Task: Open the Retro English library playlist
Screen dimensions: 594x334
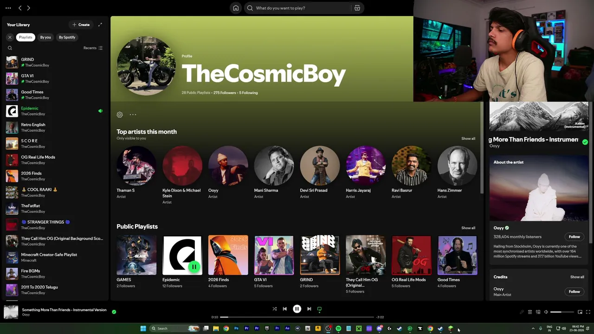Action: [55, 127]
